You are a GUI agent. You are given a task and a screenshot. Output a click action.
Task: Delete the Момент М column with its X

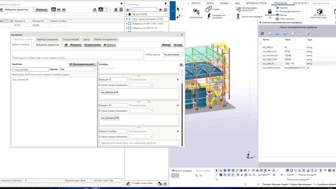(x=177, y=106)
